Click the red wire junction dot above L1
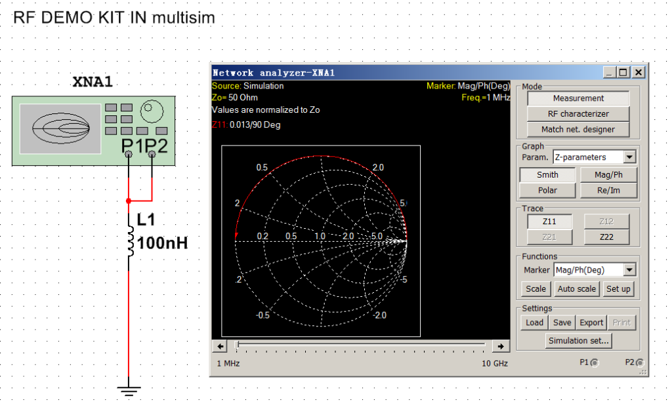The width and height of the screenshot is (672, 409). pos(129,201)
